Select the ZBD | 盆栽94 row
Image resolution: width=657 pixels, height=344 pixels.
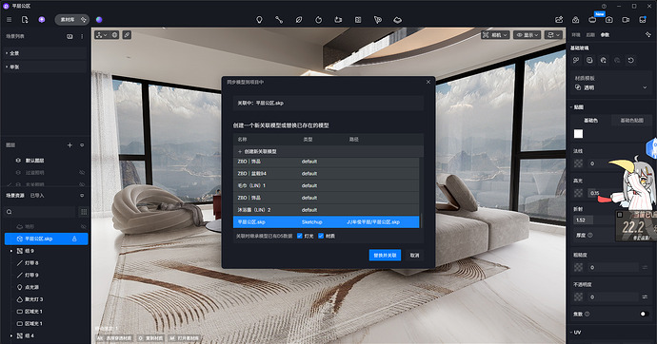[327, 174]
